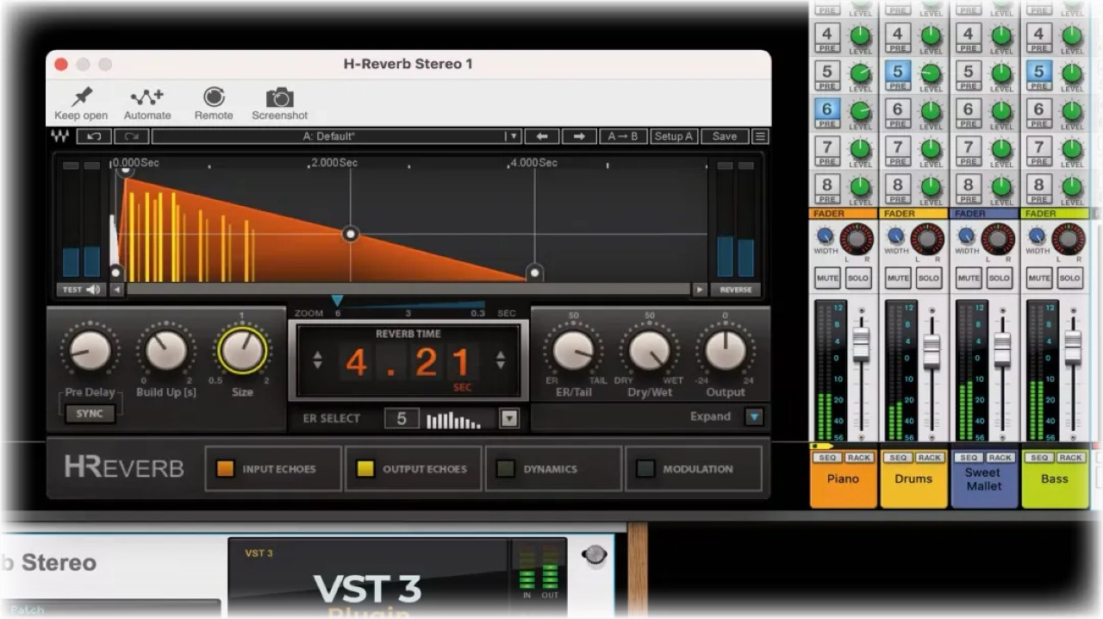Undo with the left curved arrow
The height and width of the screenshot is (619, 1103).
click(x=94, y=136)
